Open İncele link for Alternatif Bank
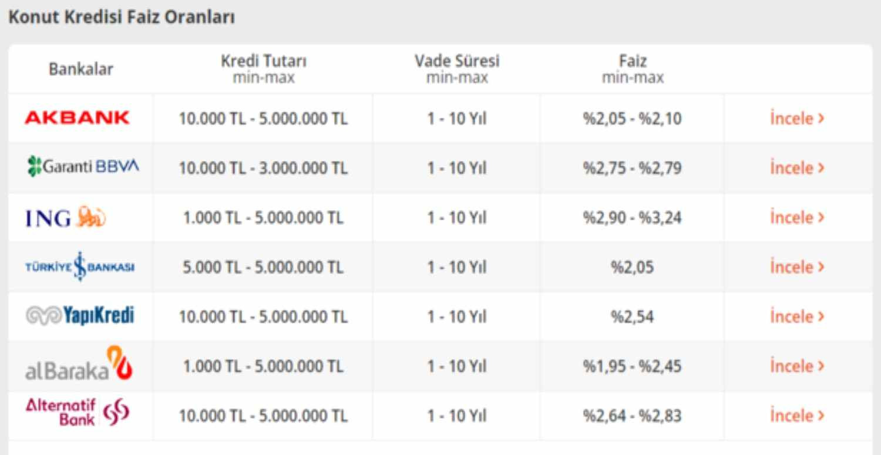 [797, 415]
